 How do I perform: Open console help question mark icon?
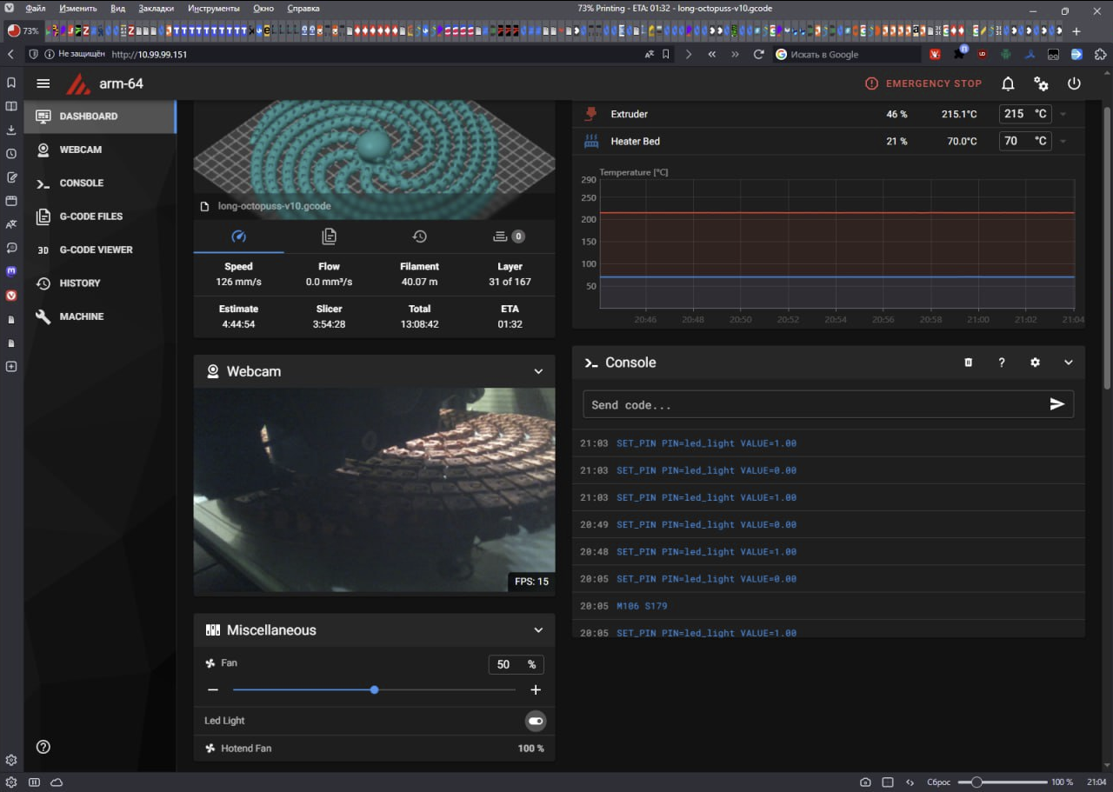1002,363
